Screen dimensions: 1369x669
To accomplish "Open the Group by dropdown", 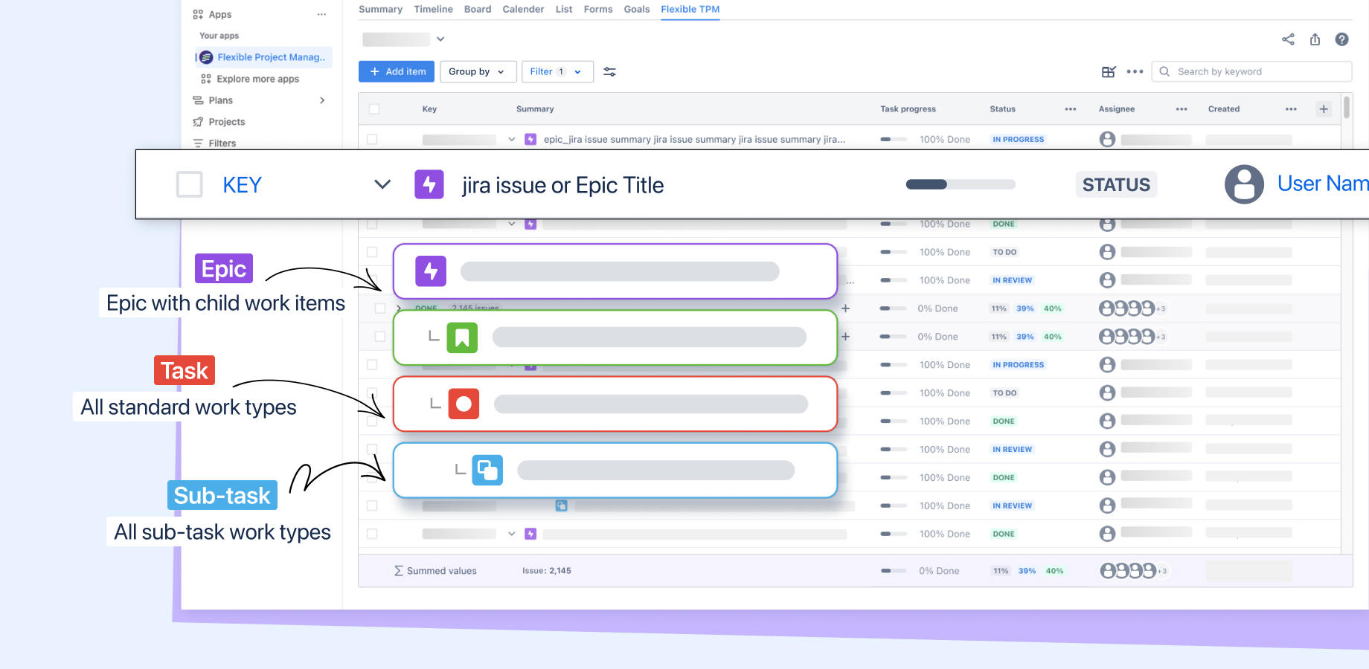I will pos(476,72).
